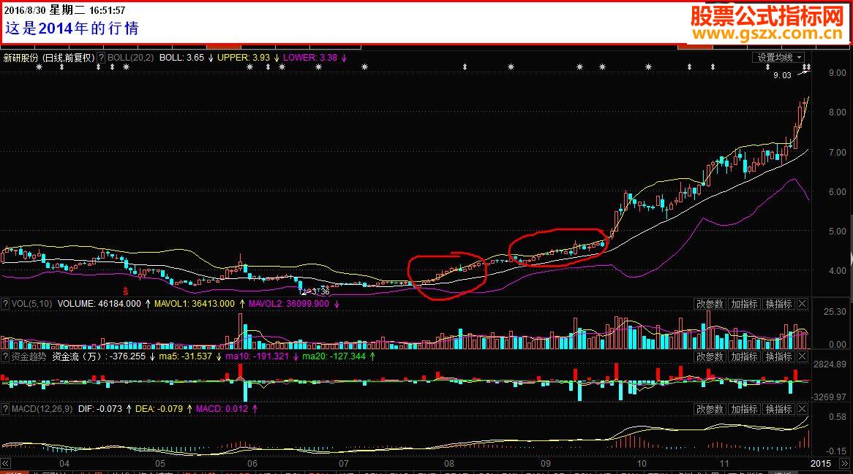Click 改参数 in the MACD panel
Image resolution: width=853 pixels, height=474 pixels.
(710, 409)
